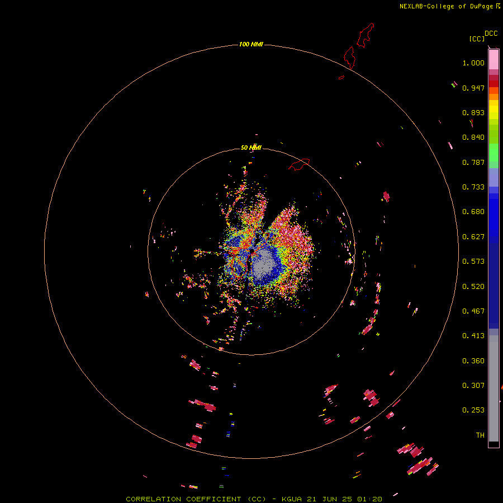The image size is (503, 503).
Task: Click the KGUA station identifier in caption
Action: pyautogui.click(x=292, y=499)
